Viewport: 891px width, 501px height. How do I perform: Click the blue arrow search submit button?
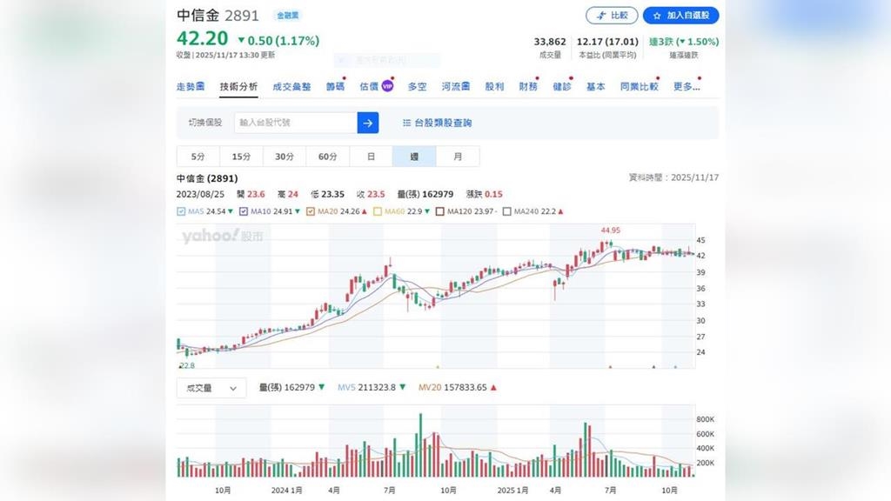[x=367, y=123]
